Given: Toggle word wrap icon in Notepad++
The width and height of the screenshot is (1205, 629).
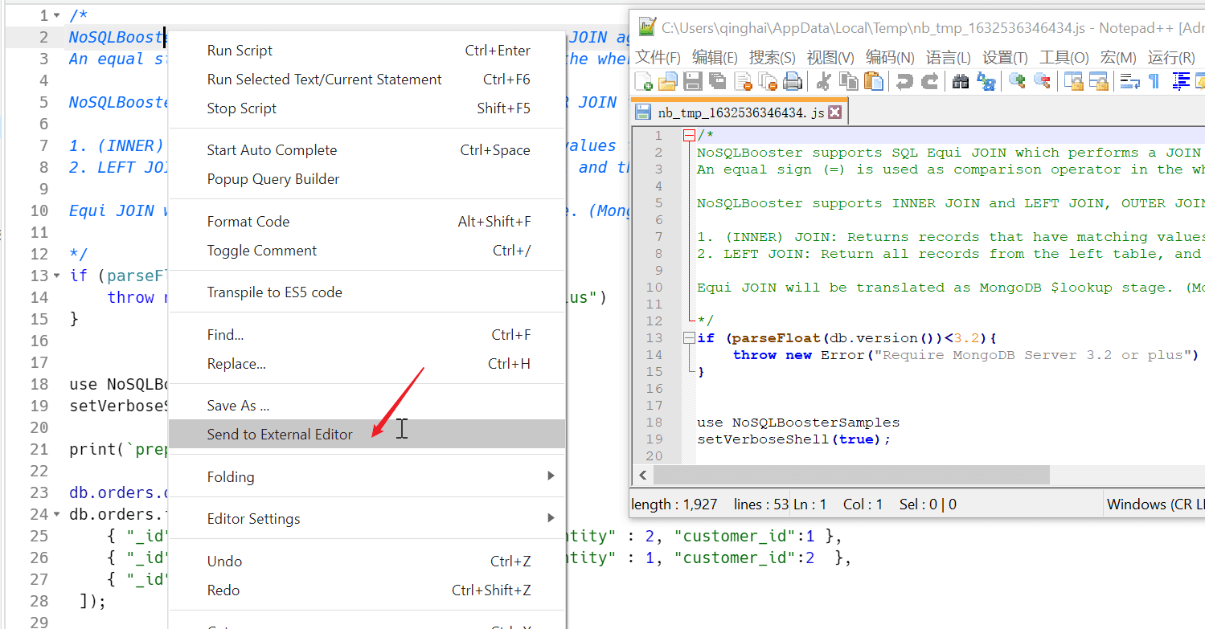Looking at the screenshot, I should [1129, 81].
